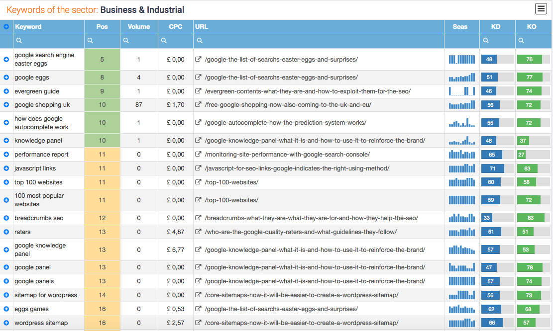Click position cell 5 in the first row

102,59
